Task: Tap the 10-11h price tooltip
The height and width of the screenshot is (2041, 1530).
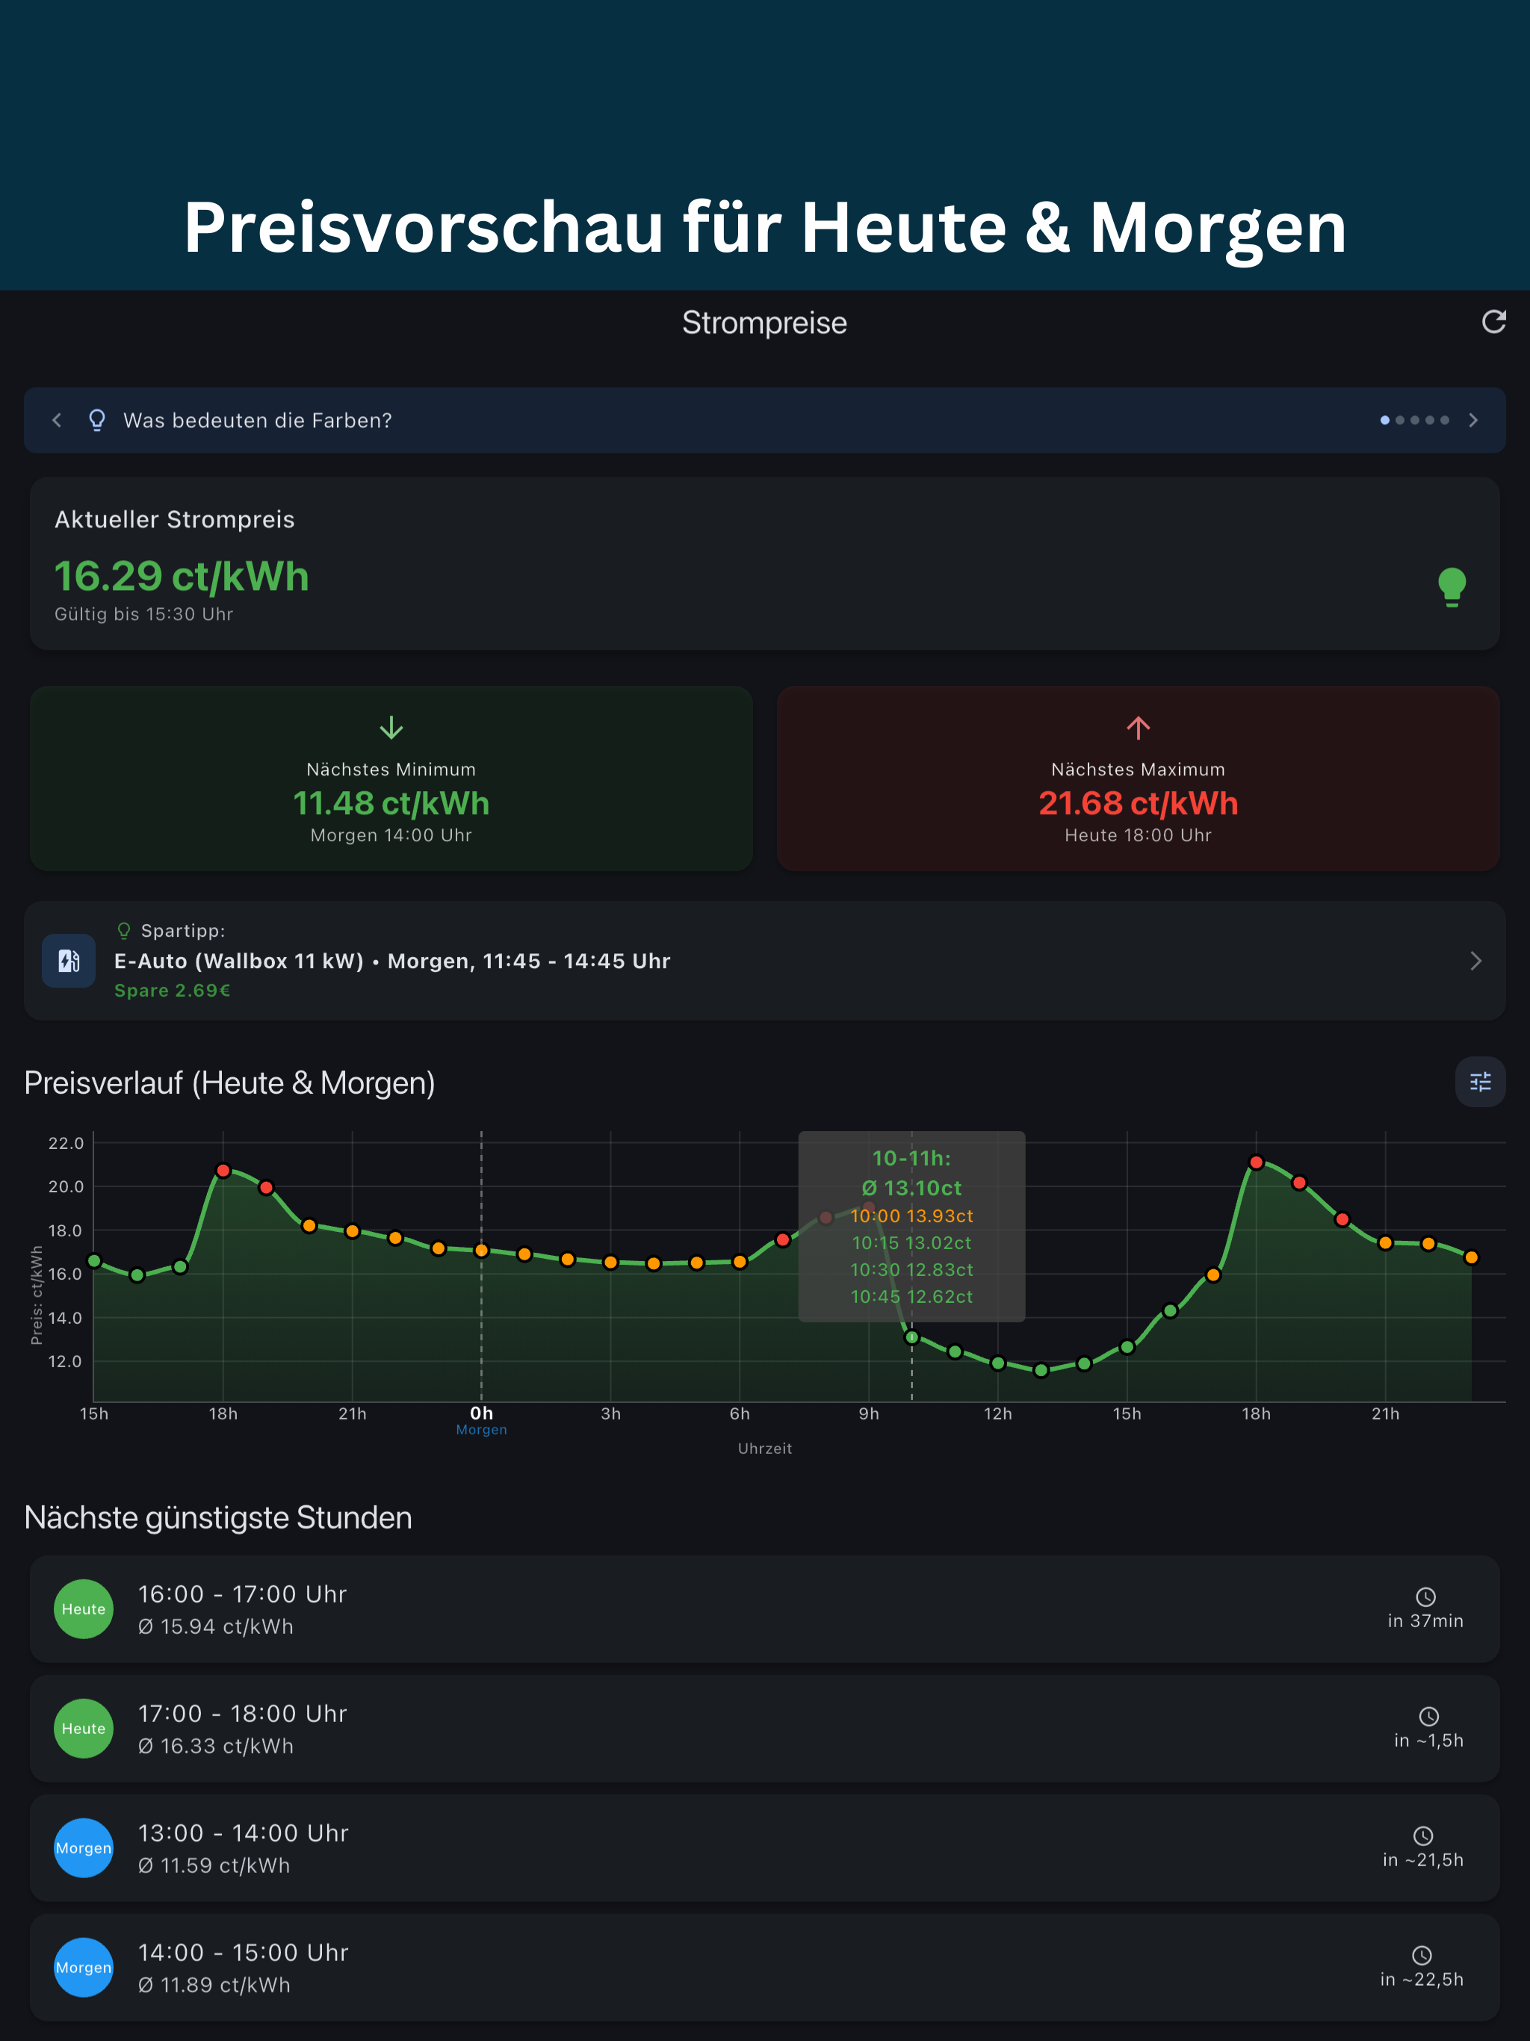Action: click(911, 1226)
